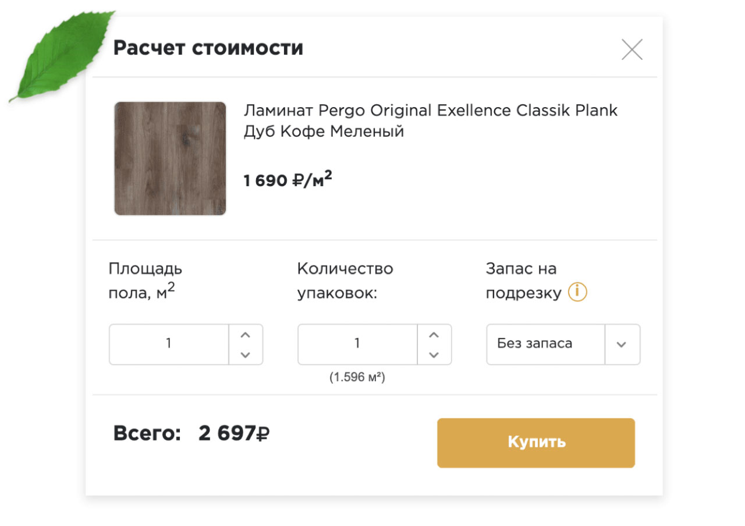Click the info icon beside "Запас на подрезку"
This screenshot has height=526, width=745.
click(577, 292)
